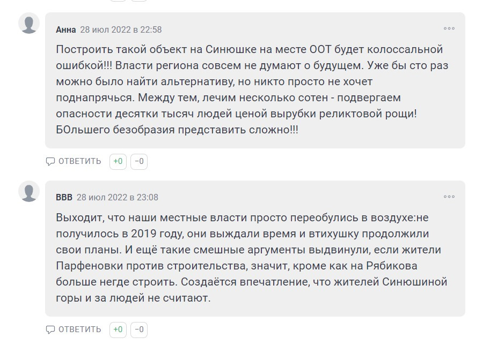The width and height of the screenshot is (490, 345).
Task: Downvote Анна's comment with −0 button
Action: point(139,161)
